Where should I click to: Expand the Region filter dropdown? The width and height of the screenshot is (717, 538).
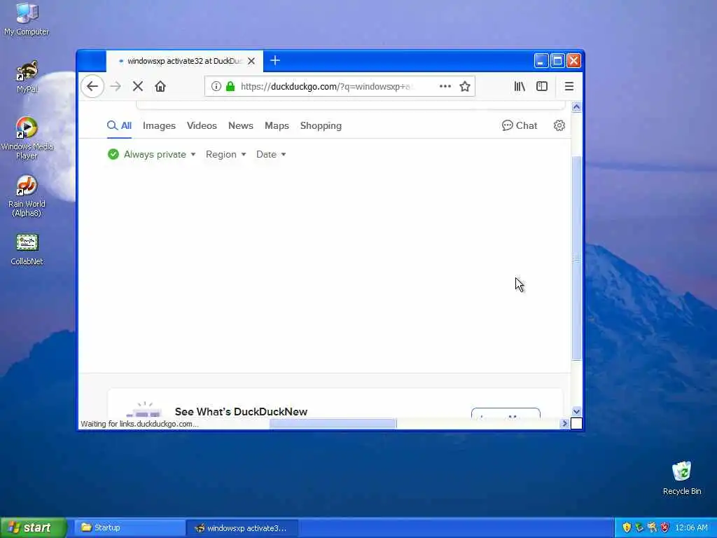point(226,154)
